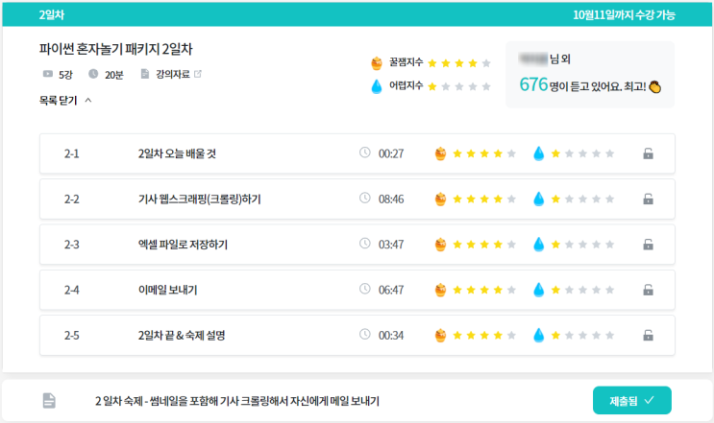The width and height of the screenshot is (714, 423).
Task: Click the unlock icon for lesson 2-3
Action: 648,245
